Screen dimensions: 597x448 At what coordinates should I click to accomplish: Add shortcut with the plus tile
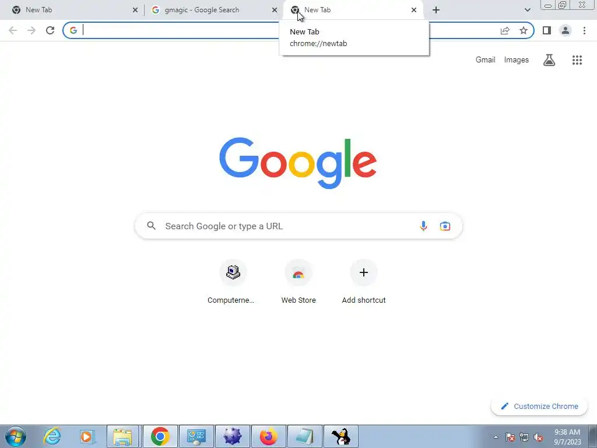click(x=364, y=282)
